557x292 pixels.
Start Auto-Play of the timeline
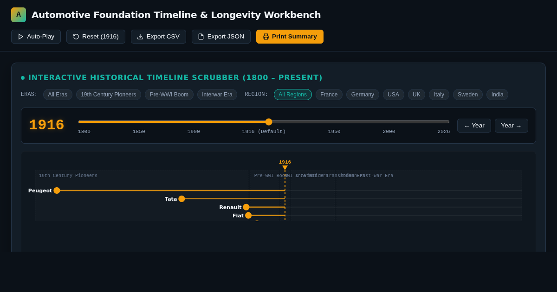click(x=36, y=37)
